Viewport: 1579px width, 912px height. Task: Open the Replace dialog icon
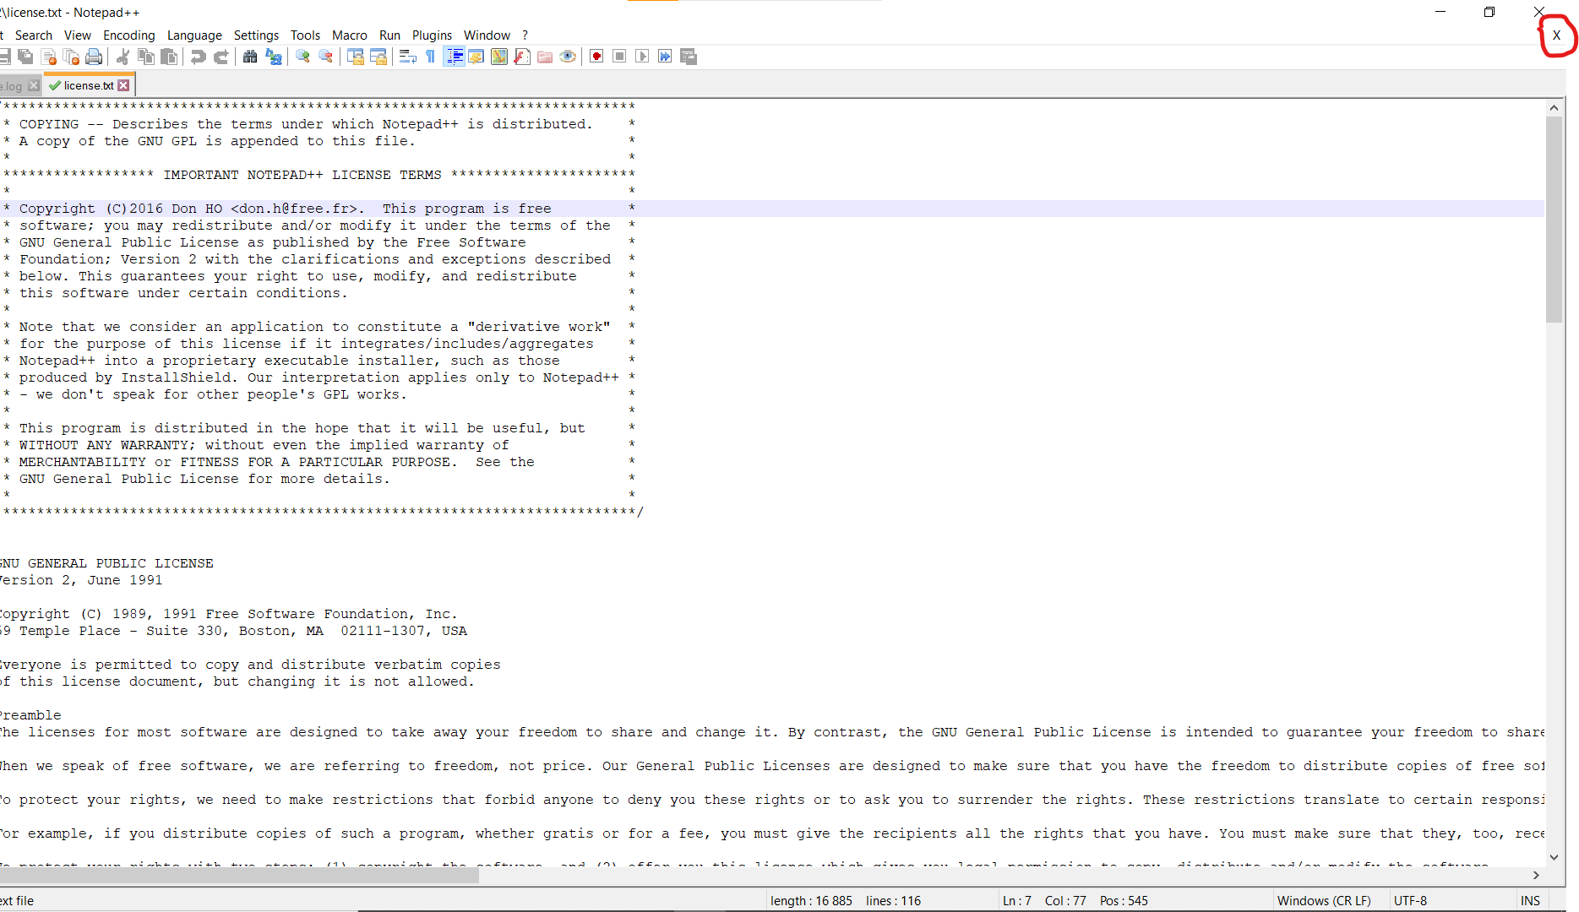(273, 57)
